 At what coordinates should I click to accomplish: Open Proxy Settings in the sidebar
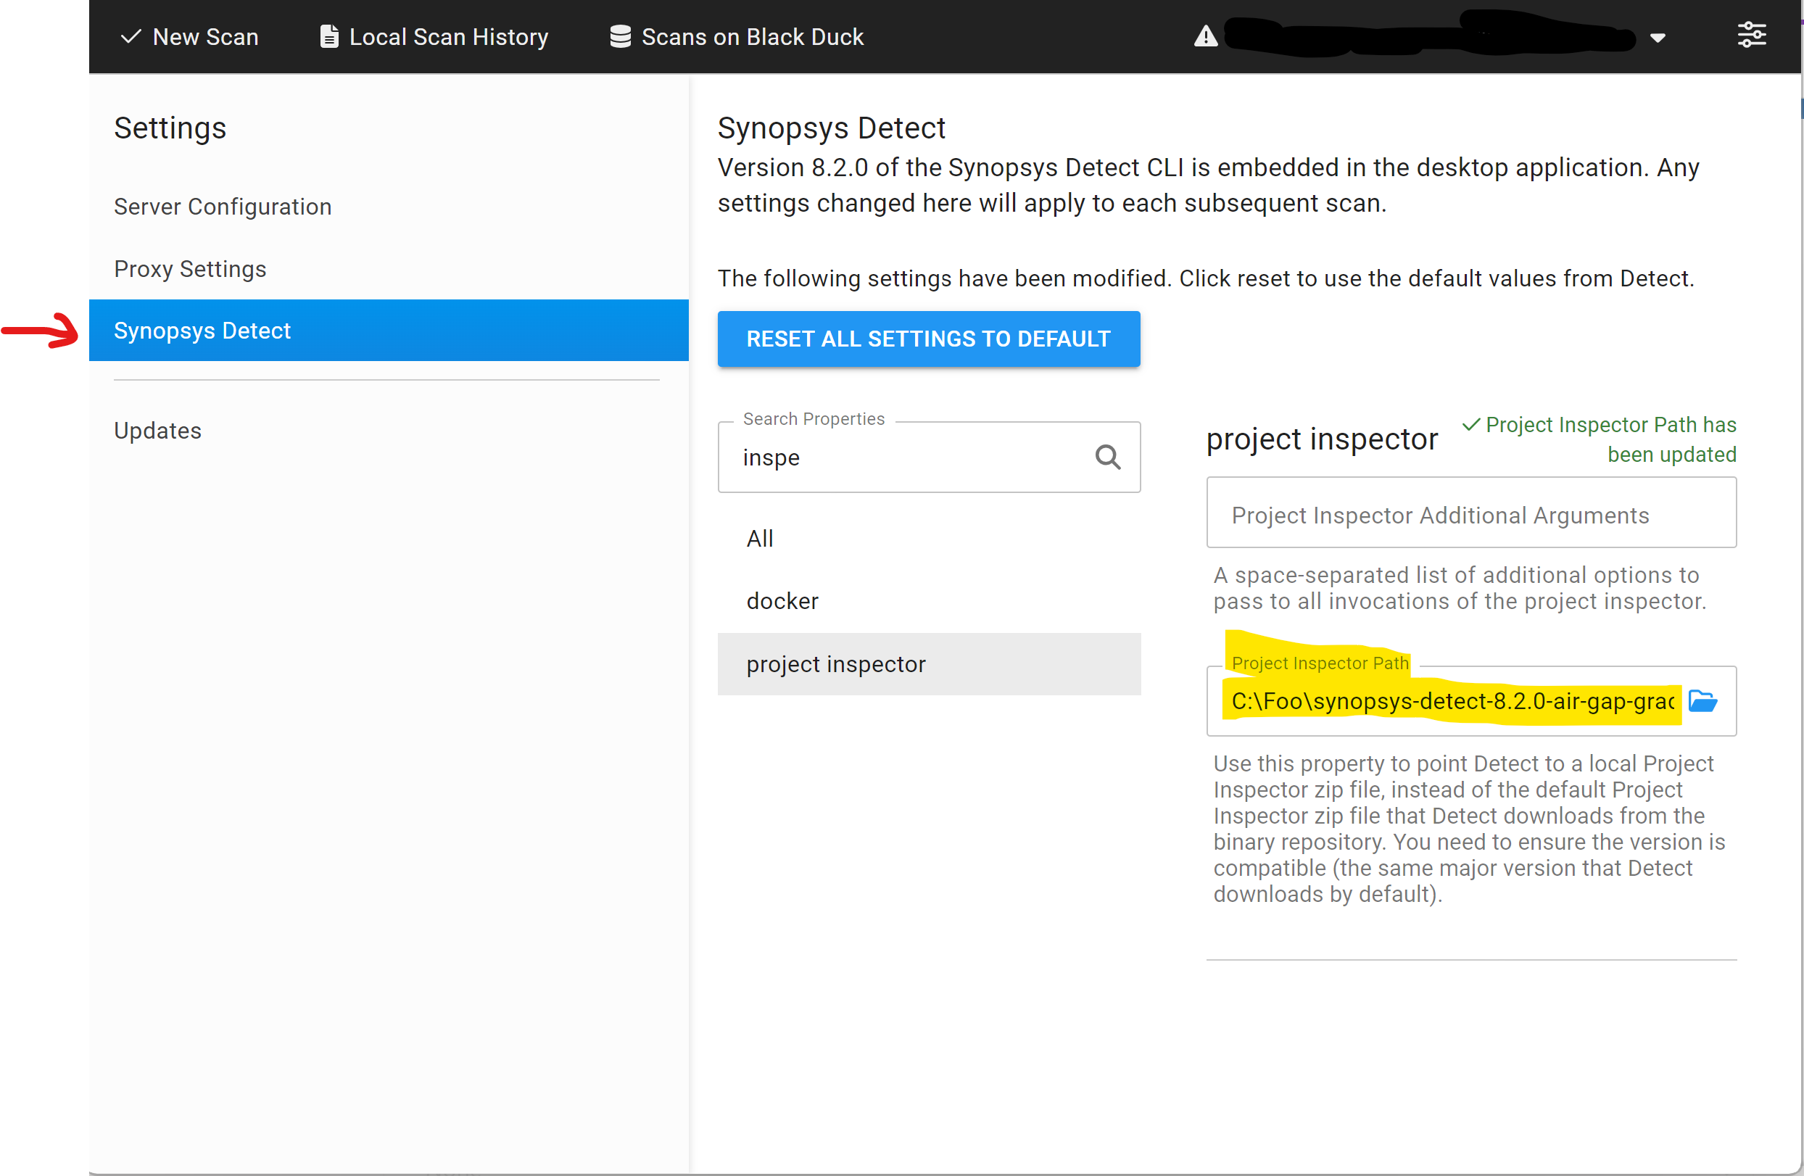[190, 269]
